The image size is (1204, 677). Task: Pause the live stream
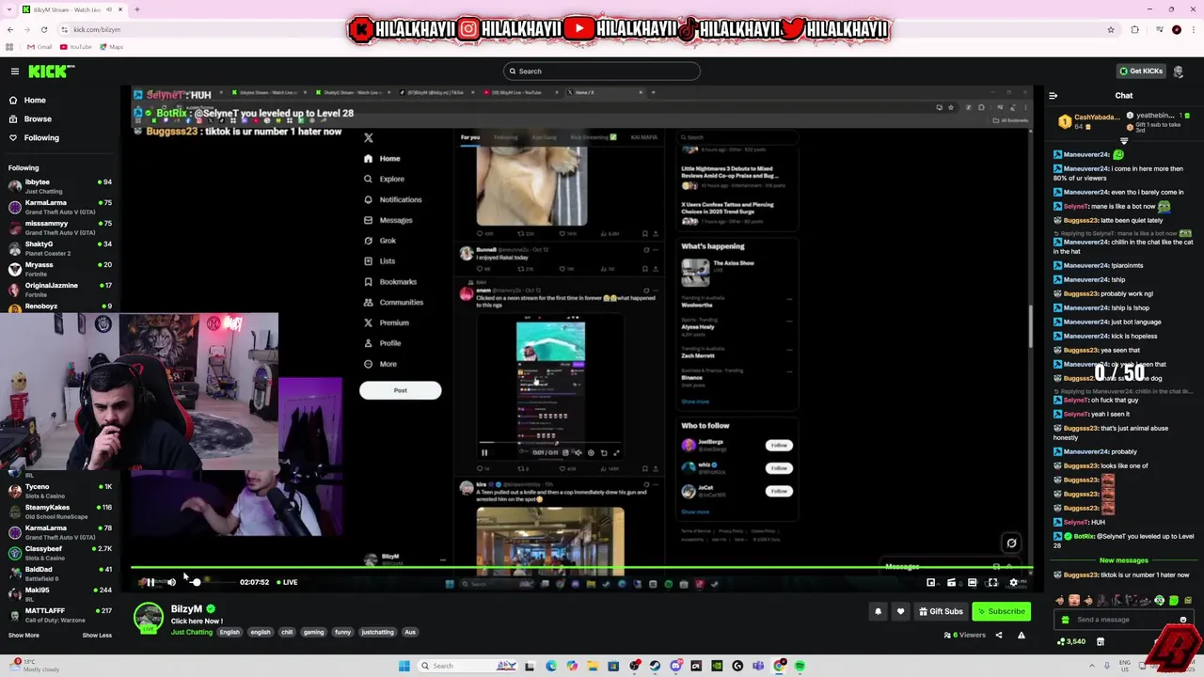pyautogui.click(x=150, y=582)
